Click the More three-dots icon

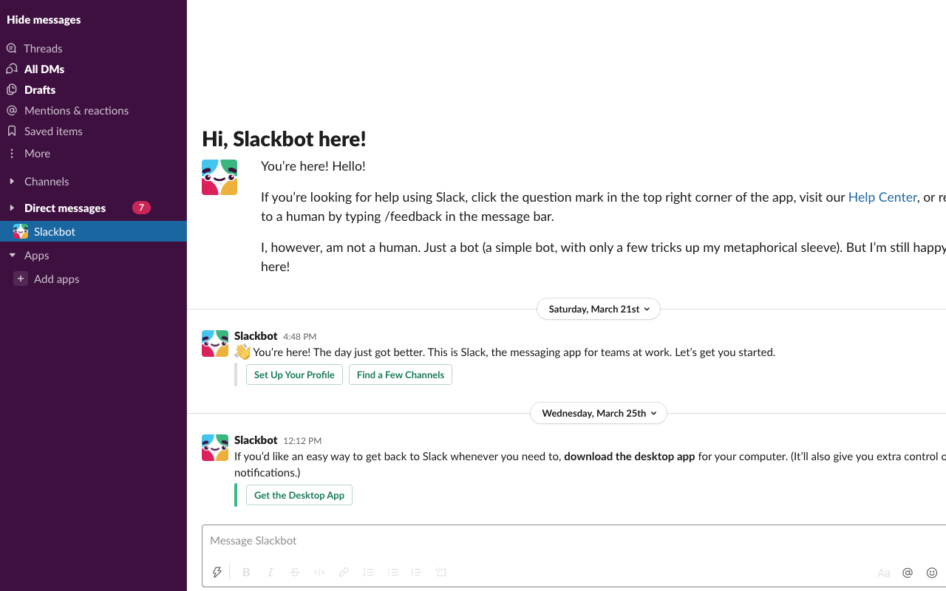(11, 154)
